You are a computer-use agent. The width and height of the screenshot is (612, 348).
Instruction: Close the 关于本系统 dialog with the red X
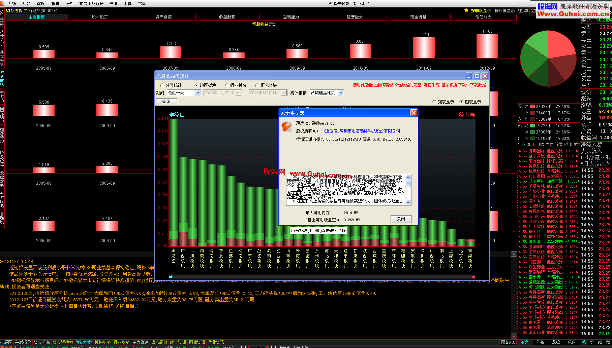414,113
